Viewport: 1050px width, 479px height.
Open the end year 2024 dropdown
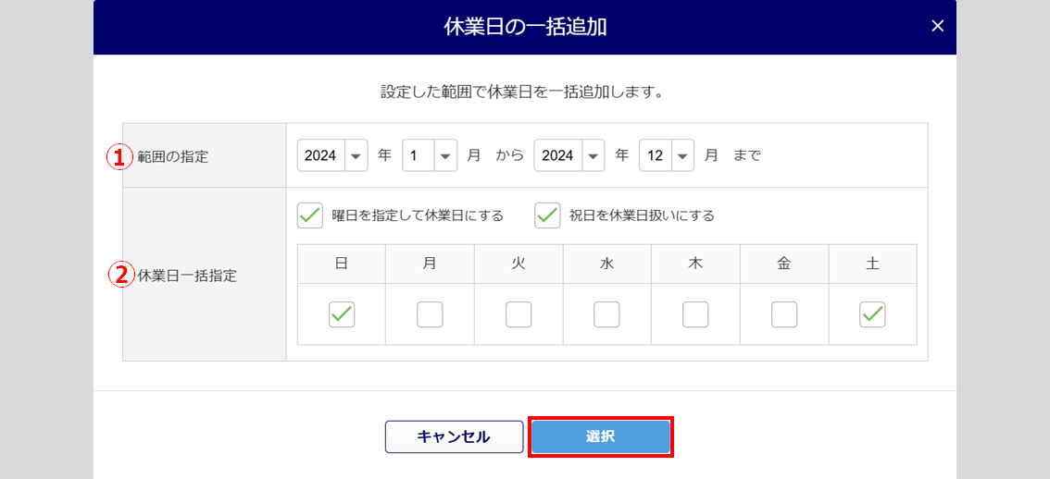pos(569,155)
